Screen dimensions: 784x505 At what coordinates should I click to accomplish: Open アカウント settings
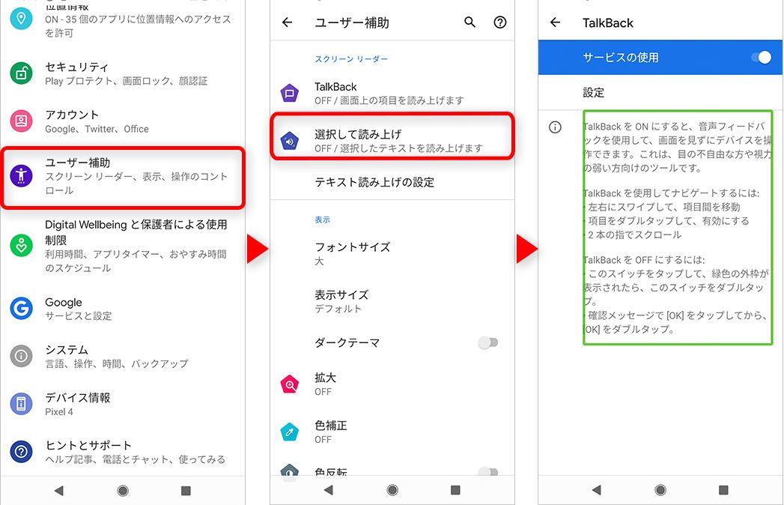(x=123, y=121)
